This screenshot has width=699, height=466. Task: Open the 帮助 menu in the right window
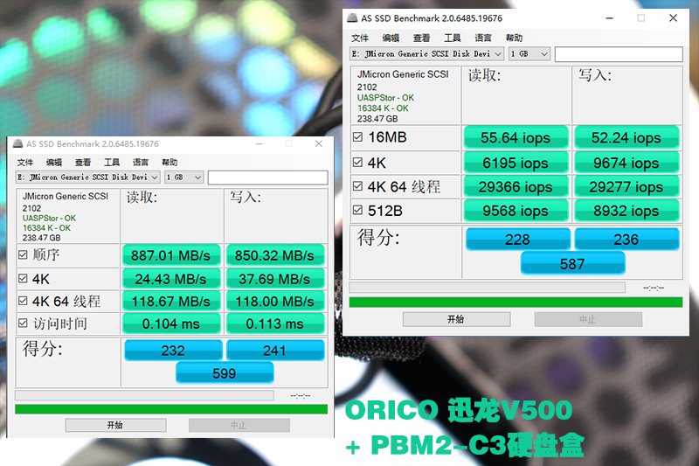pyautogui.click(x=514, y=38)
